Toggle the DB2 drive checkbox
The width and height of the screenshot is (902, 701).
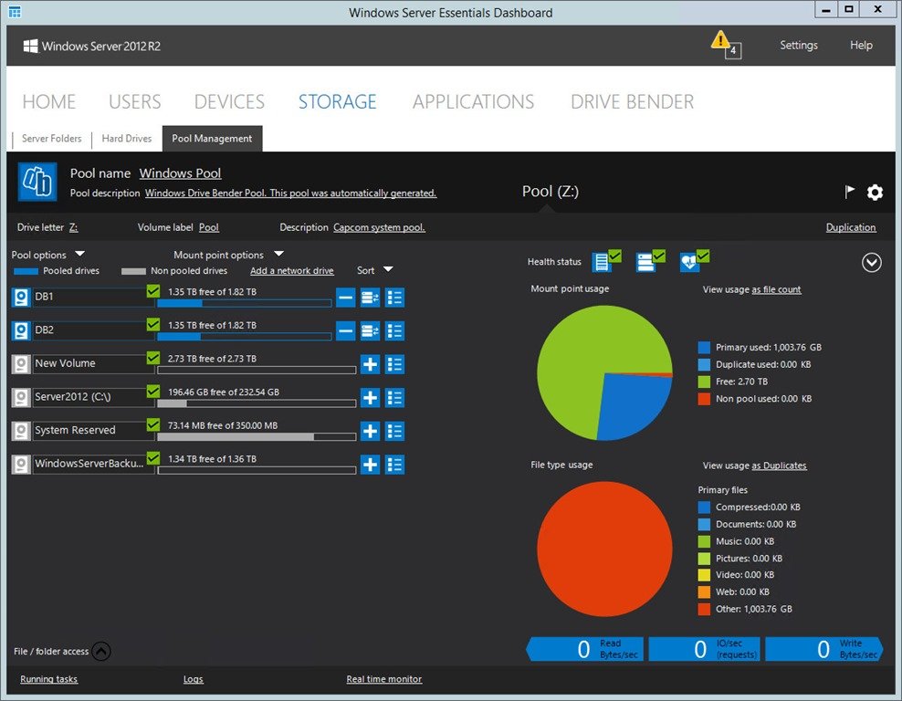(x=153, y=324)
